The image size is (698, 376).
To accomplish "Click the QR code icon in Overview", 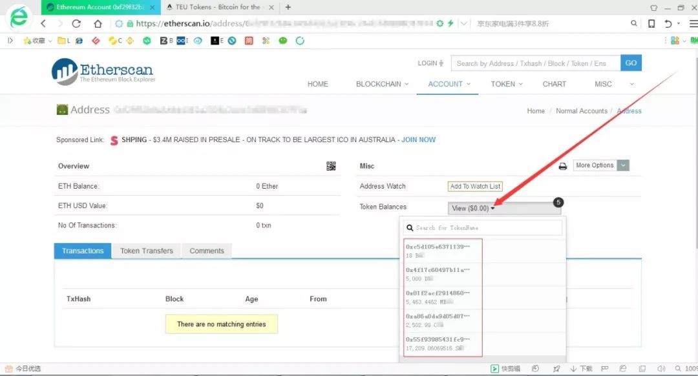I will (x=331, y=166).
